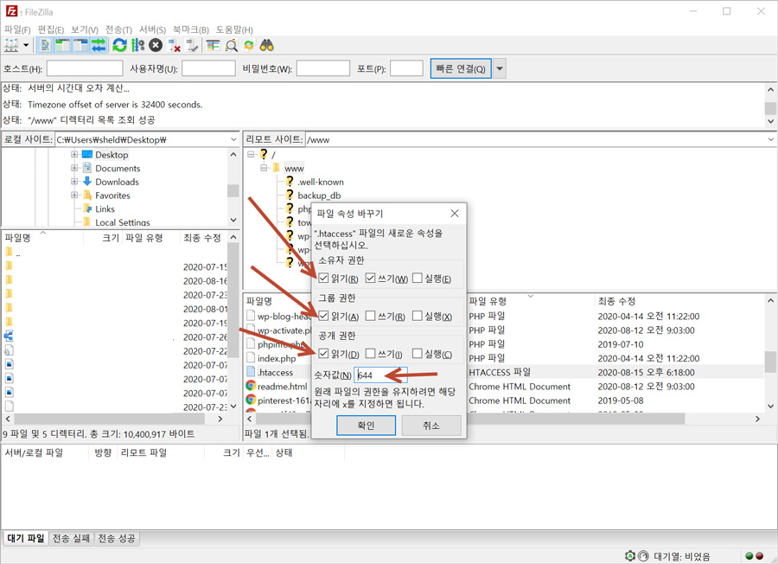Image resolution: width=778 pixels, height=564 pixels.
Task: Switch to the 전송 실패 tab
Action: (x=71, y=538)
